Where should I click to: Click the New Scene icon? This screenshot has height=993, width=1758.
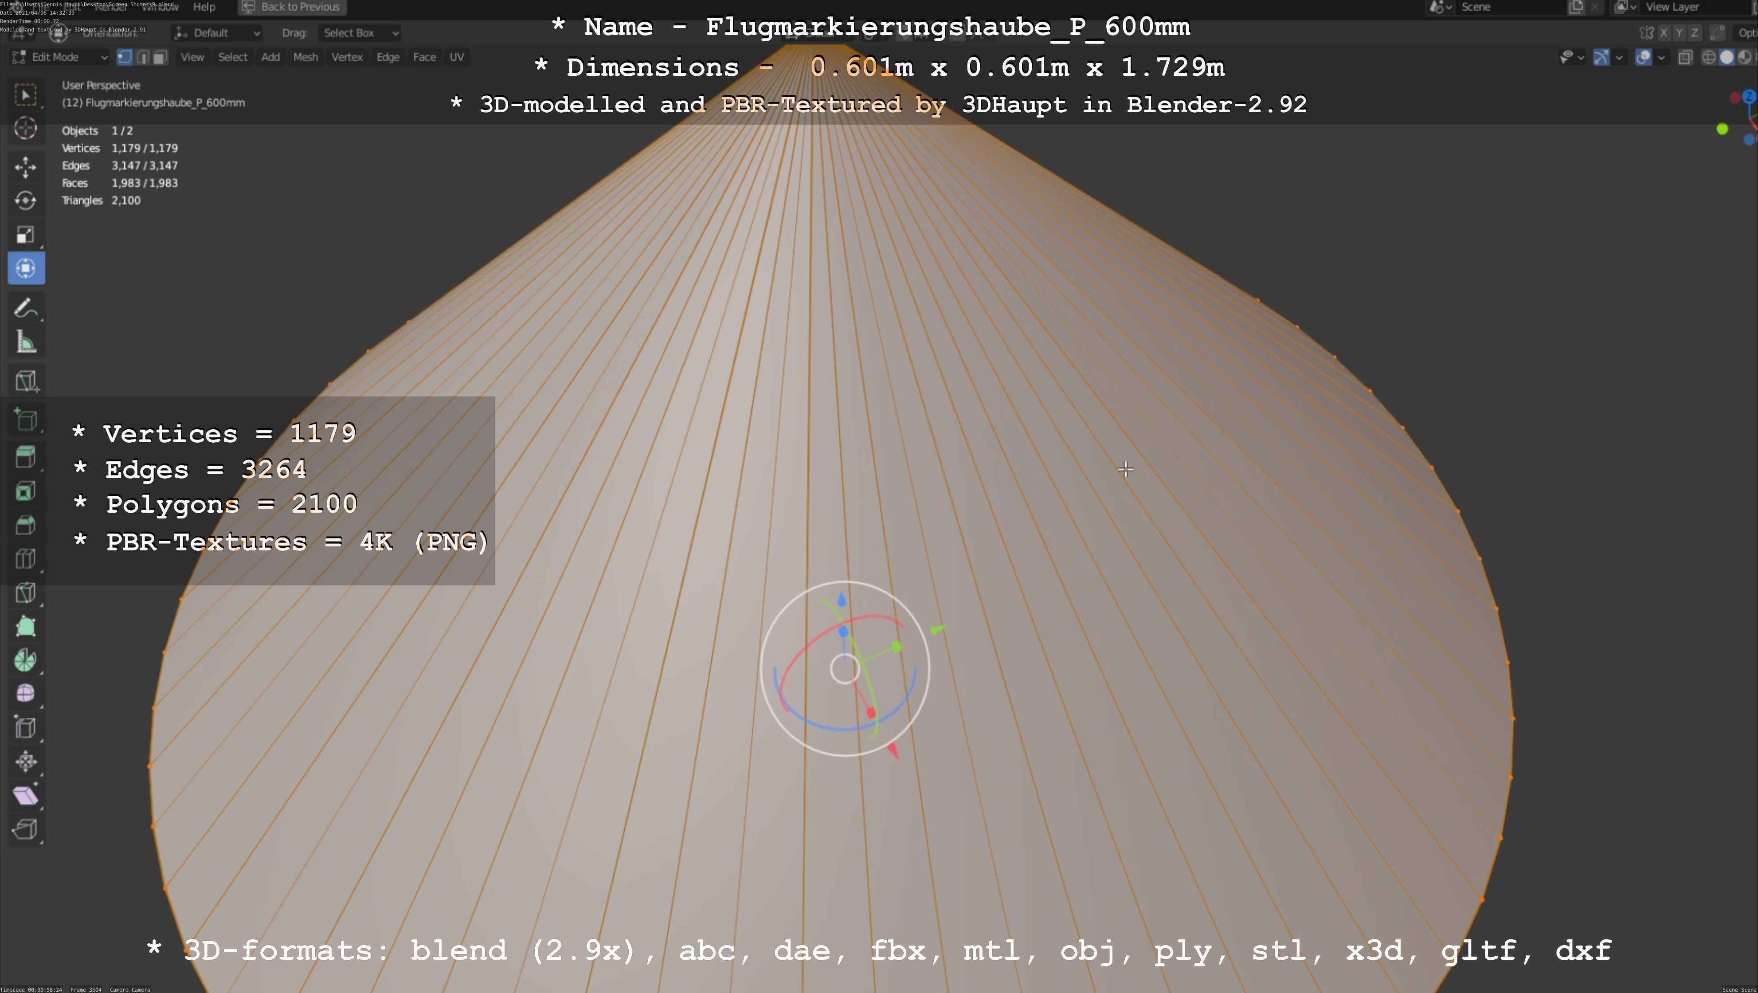click(x=1576, y=7)
